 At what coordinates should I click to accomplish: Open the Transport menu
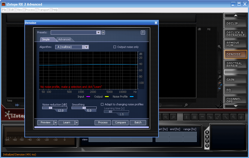coord(44,10)
